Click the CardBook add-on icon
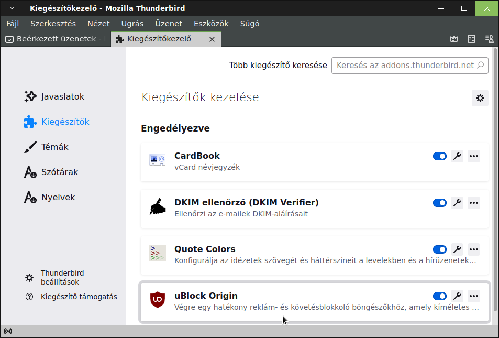Viewport: 499px width, 338px height. click(x=158, y=160)
